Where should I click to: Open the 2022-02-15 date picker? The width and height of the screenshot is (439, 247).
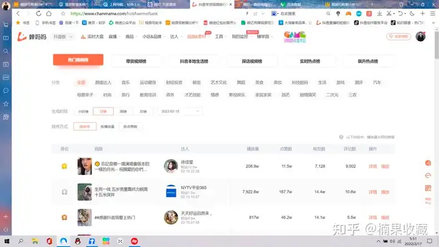pyautogui.click(x=180, y=111)
